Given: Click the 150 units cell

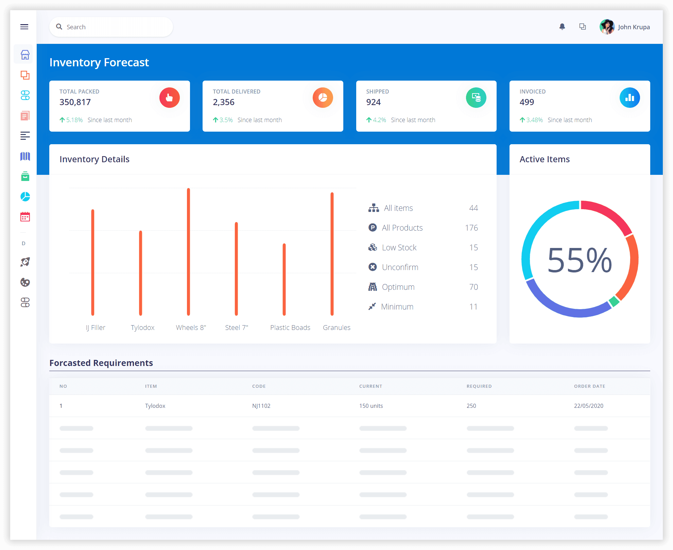Looking at the screenshot, I should tap(371, 406).
